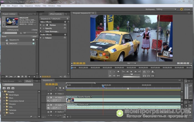The height and width of the screenshot is (122, 194).
Task: Reset the Volume effect
Action: pos(65,38)
